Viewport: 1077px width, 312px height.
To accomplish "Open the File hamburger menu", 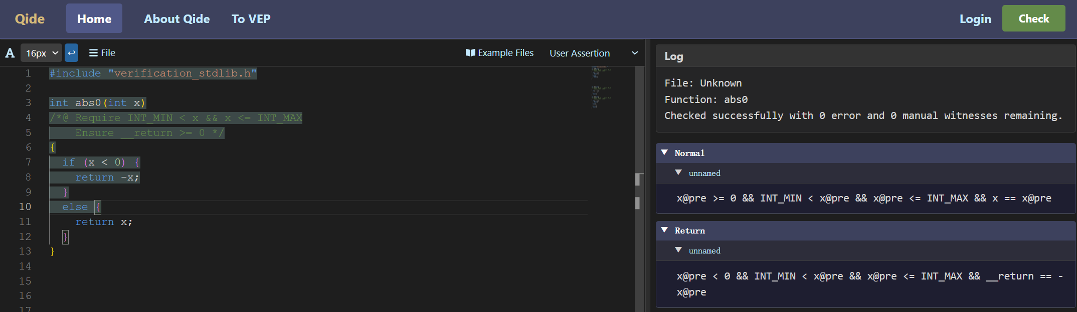I will tap(102, 53).
